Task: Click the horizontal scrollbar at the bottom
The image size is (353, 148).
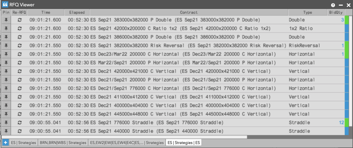Action: point(124,137)
